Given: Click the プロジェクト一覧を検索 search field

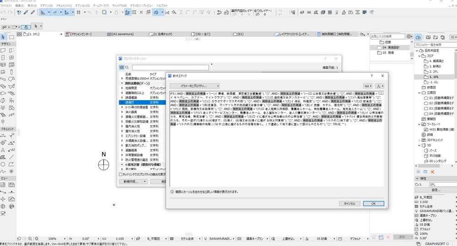Looking at the screenshot, I should (x=436, y=44).
